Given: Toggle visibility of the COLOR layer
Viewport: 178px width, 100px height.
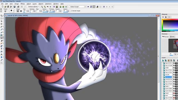Looking at the screenshot, I should pyautogui.click(x=174, y=75).
